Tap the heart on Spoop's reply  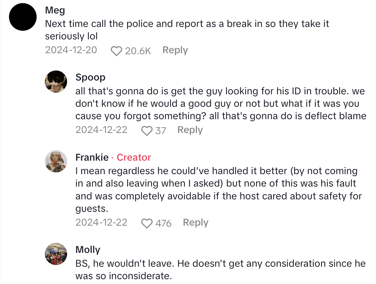coord(147,131)
